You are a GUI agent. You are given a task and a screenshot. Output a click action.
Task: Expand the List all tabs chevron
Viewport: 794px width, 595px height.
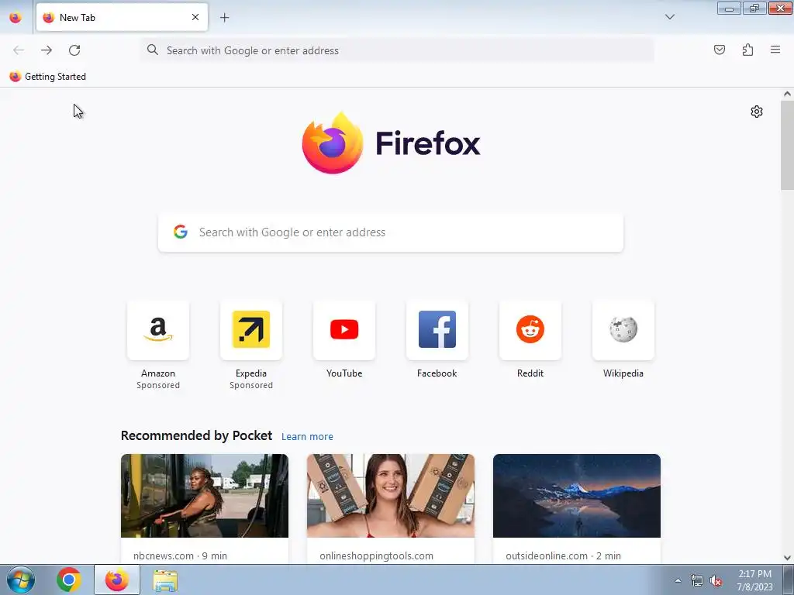pyautogui.click(x=669, y=17)
